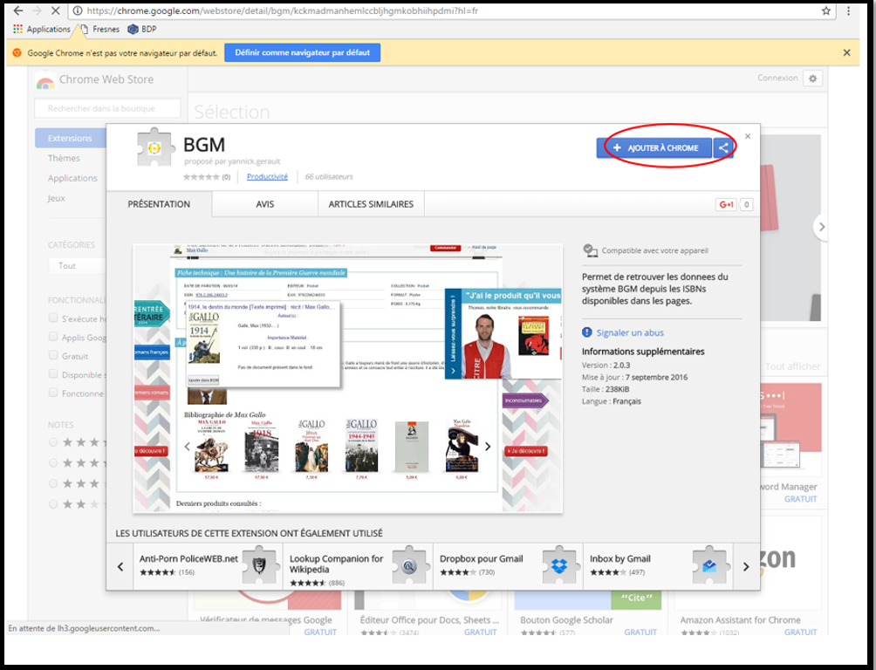Screen dimensions: 876x670
Task: Check the Disponible filter checkbox
Action: (53, 374)
